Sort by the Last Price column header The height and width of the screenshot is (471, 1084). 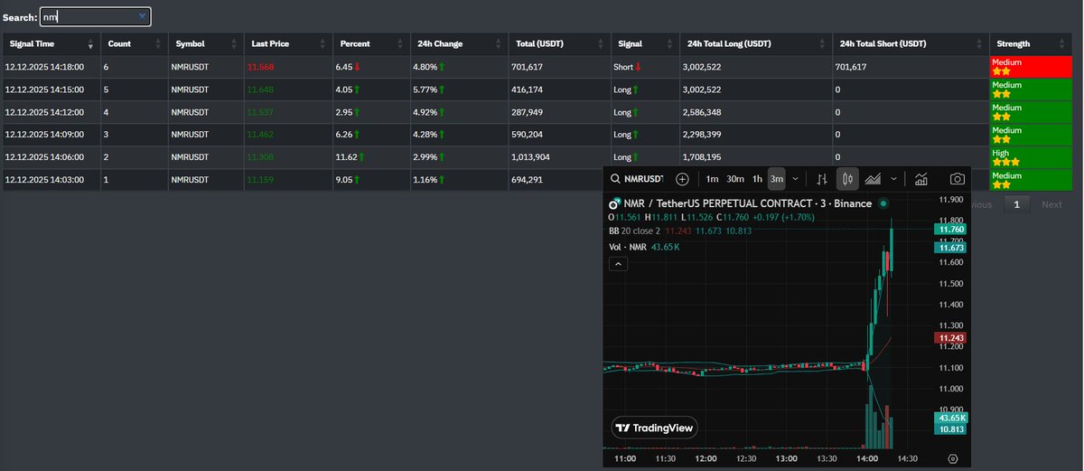288,44
